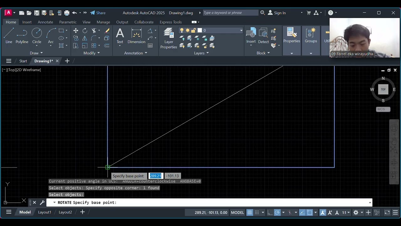Choose the Scale tool
The height and width of the screenshot is (226, 401).
[x=85, y=46]
